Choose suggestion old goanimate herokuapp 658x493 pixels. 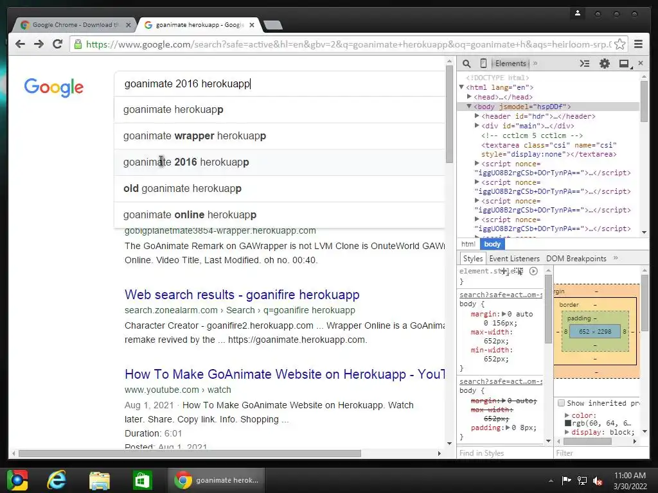(x=280, y=189)
